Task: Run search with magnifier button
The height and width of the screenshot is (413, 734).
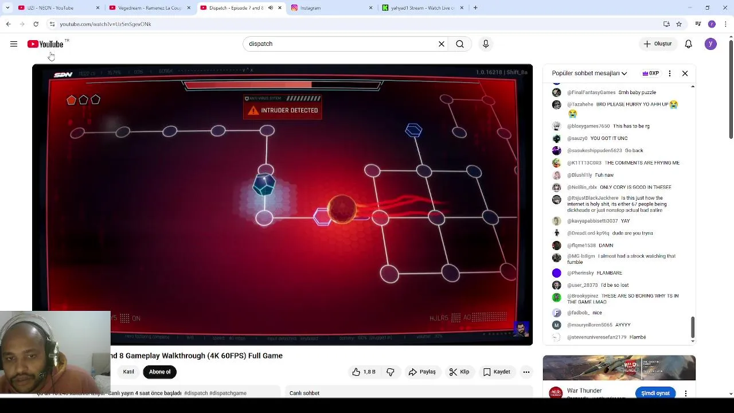Action: pyautogui.click(x=460, y=44)
